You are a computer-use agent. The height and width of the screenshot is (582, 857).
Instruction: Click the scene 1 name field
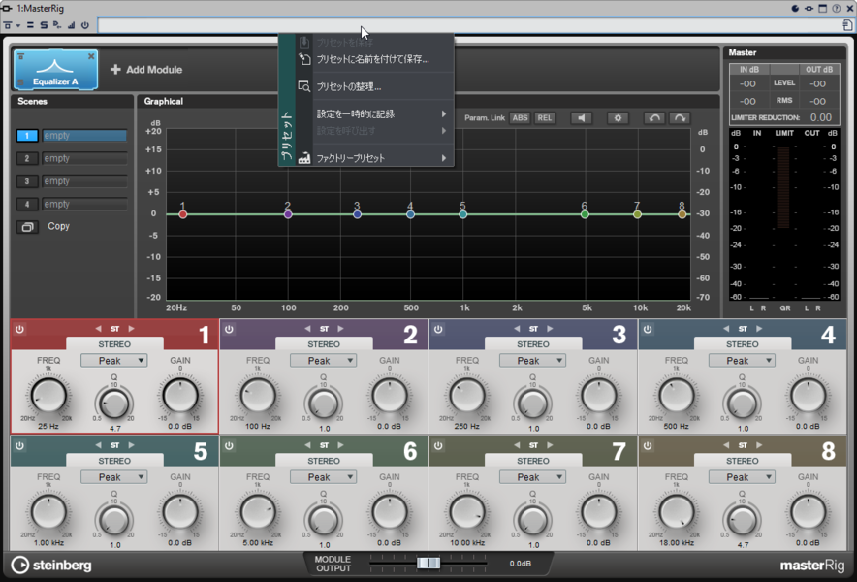[84, 136]
